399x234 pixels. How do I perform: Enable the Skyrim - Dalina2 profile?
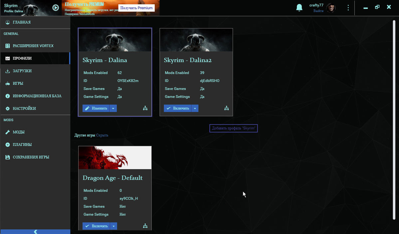[x=178, y=108]
